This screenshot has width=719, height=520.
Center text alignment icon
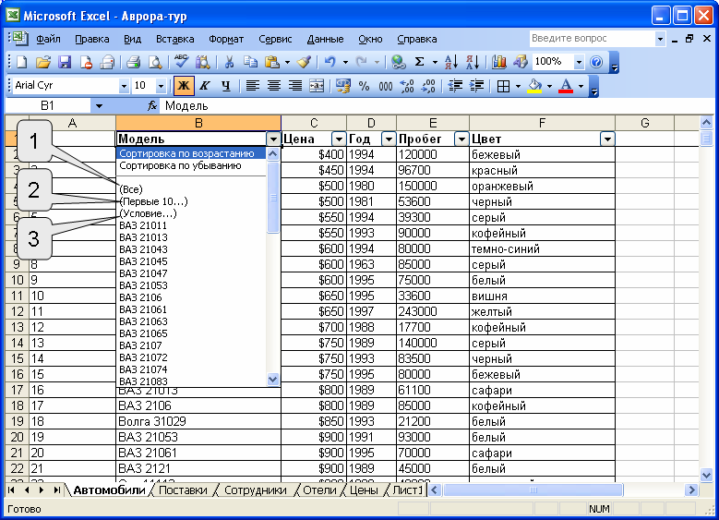(x=274, y=86)
